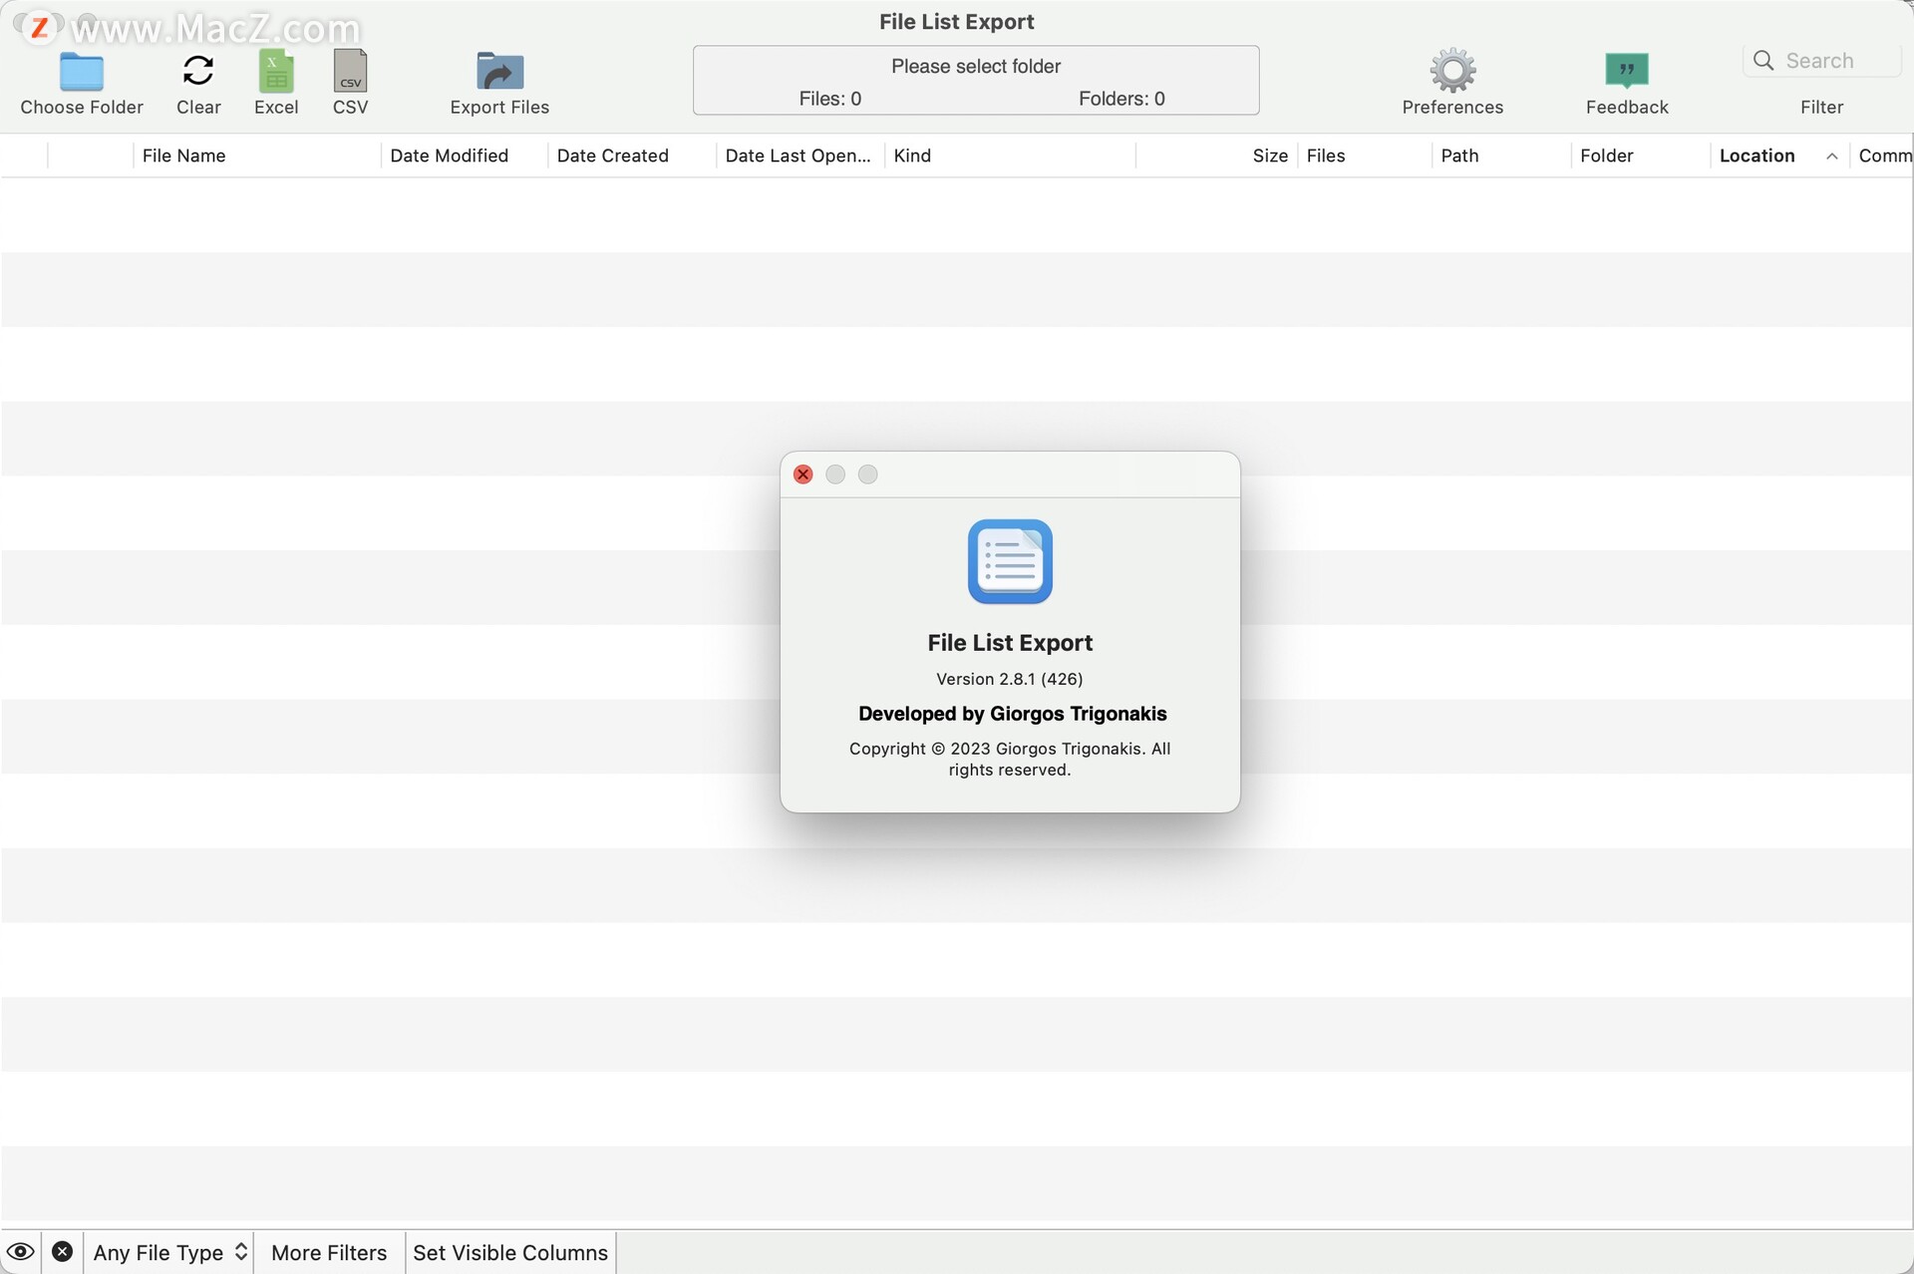Export the list with the Excel icon

pos(276,72)
